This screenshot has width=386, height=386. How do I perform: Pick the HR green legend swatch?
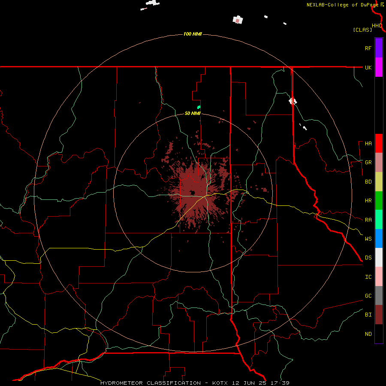(379, 200)
